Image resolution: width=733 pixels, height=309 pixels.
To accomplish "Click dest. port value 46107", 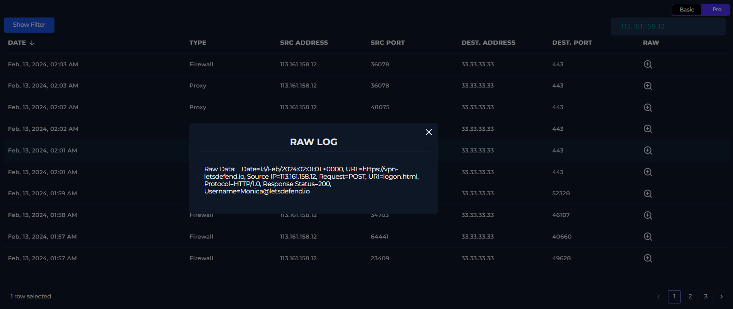I will (561, 215).
